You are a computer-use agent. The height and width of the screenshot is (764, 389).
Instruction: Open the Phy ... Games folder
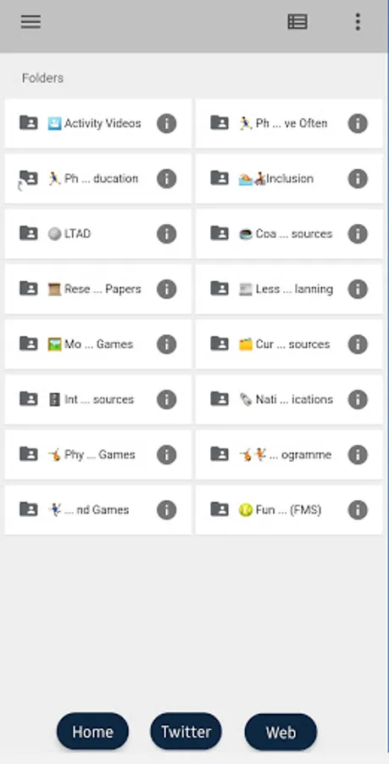(x=98, y=455)
